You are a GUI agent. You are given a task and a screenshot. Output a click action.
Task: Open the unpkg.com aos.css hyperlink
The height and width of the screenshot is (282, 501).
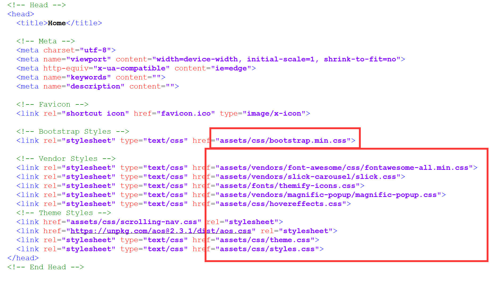point(161,231)
